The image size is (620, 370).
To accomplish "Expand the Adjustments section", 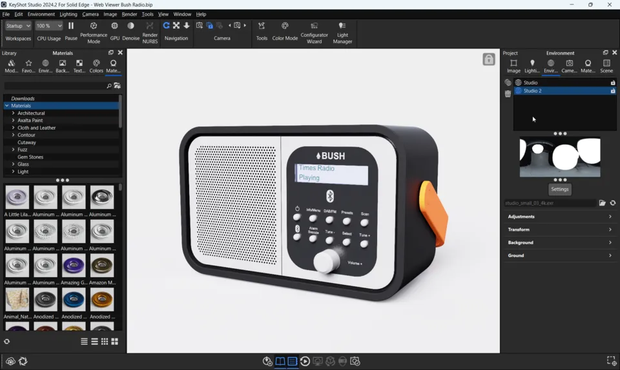I will tap(559, 217).
